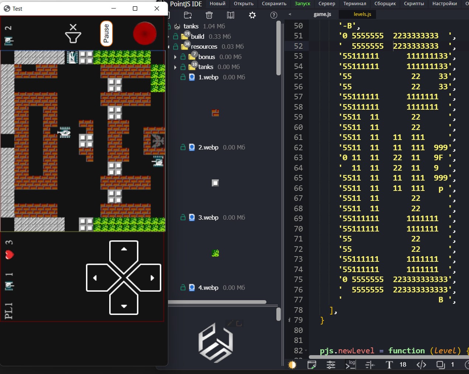The height and width of the screenshot is (374, 469).
Task: Toggle the console log panel icon
Action: point(351,364)
